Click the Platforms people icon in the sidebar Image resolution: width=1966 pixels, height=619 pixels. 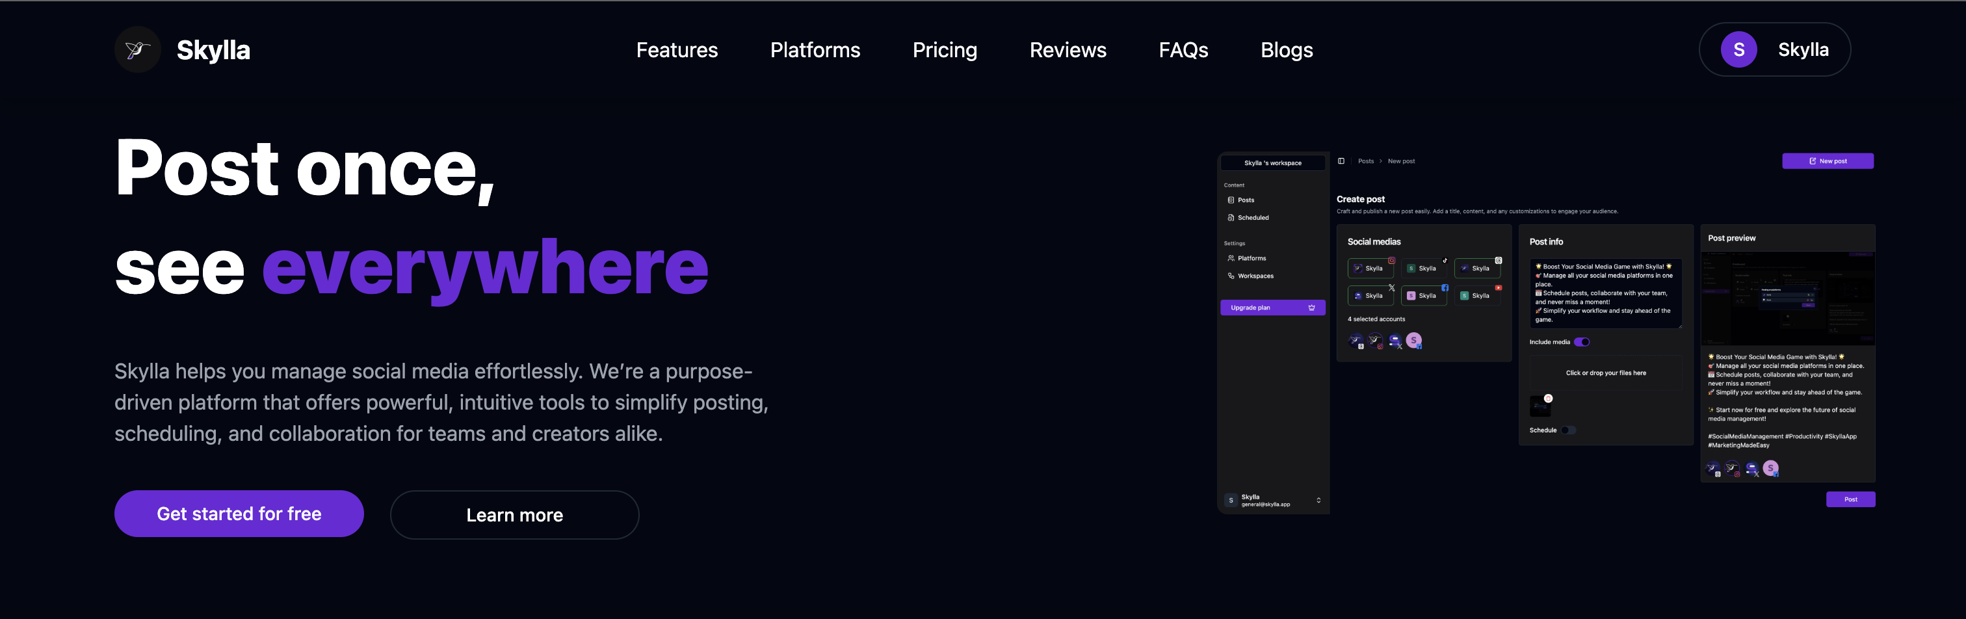tap(1231, 258)
